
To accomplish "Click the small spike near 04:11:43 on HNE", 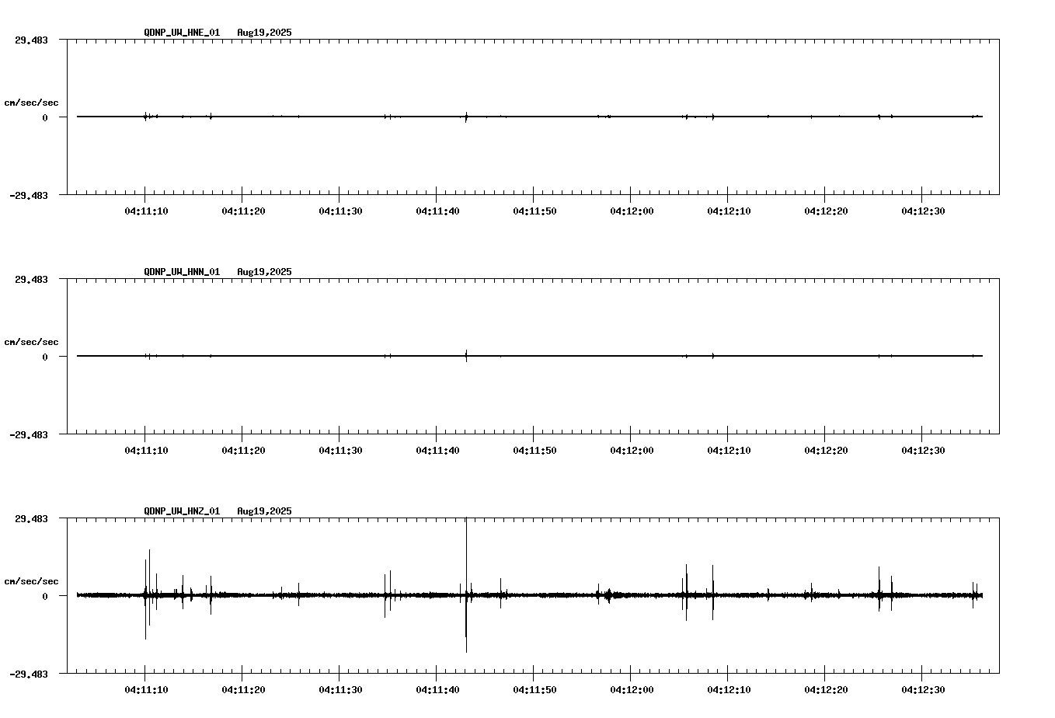I will pyautogui.click(x=467, y=115).
